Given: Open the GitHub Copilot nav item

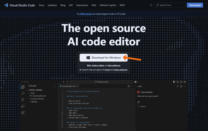Looking at the screenshot, I should click(108, 5).
